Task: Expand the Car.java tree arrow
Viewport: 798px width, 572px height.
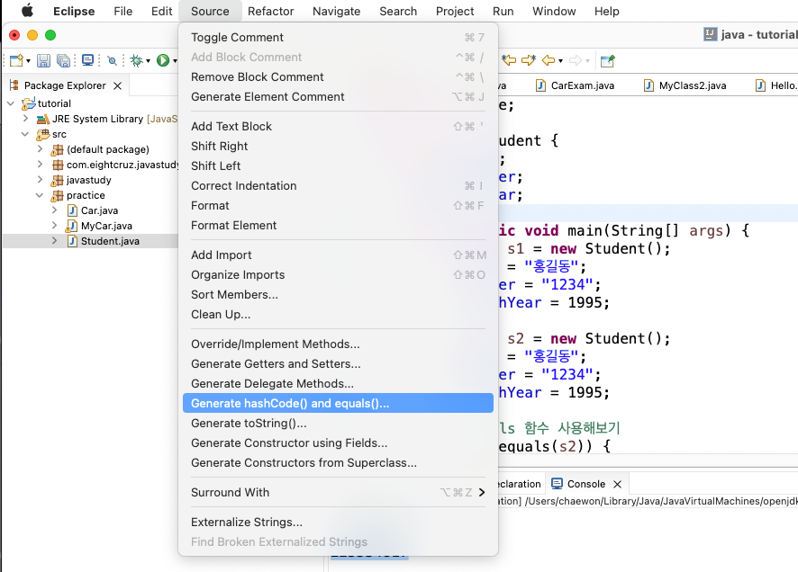Action: pos(54,210)
